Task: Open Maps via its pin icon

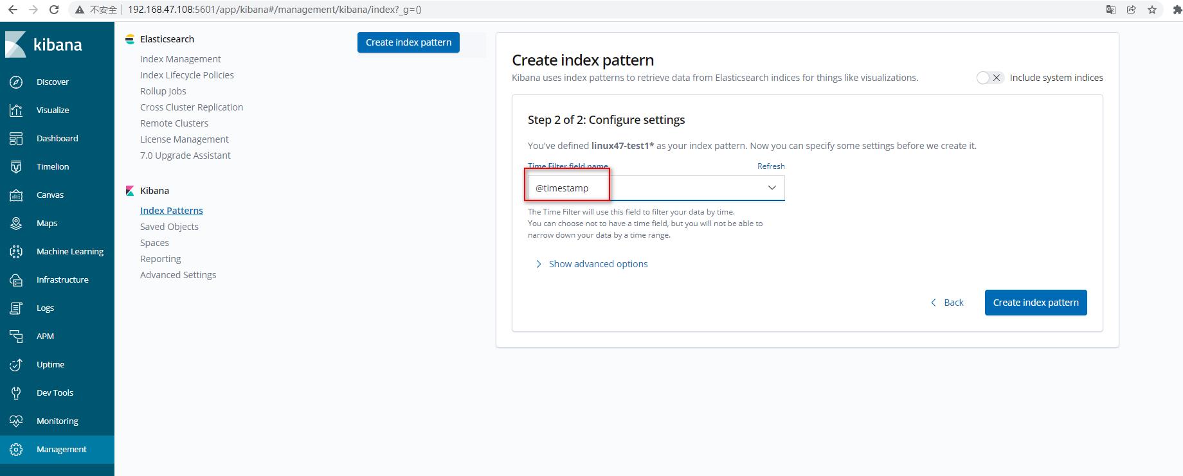Action: 16,223
